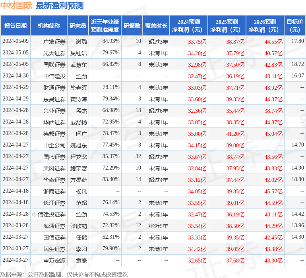306x278 pixels.
Task: Click the 2026预测净利润 column header
Action: click(265, 25)
